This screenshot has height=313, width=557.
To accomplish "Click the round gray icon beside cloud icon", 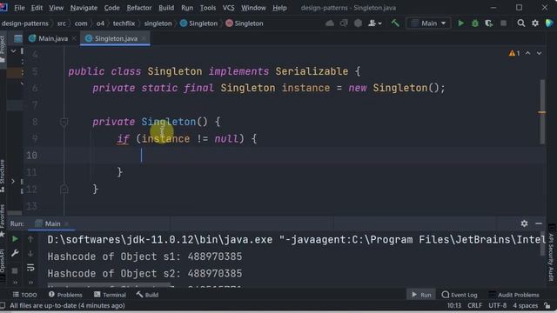I will point(358,23).
